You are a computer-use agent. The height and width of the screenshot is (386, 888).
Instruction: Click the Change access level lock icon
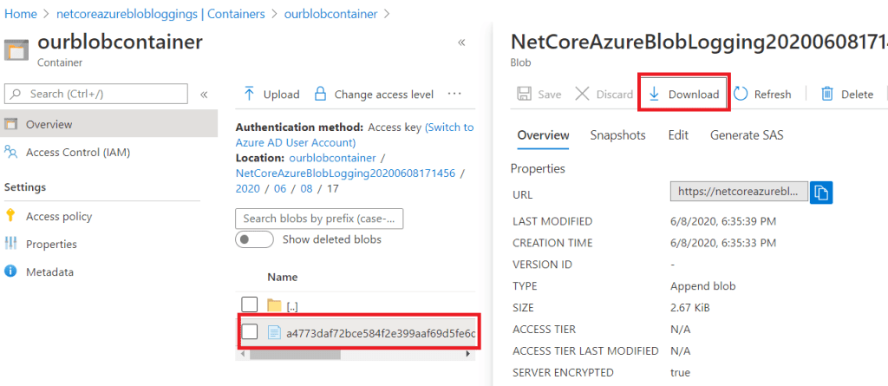point(320,94)
